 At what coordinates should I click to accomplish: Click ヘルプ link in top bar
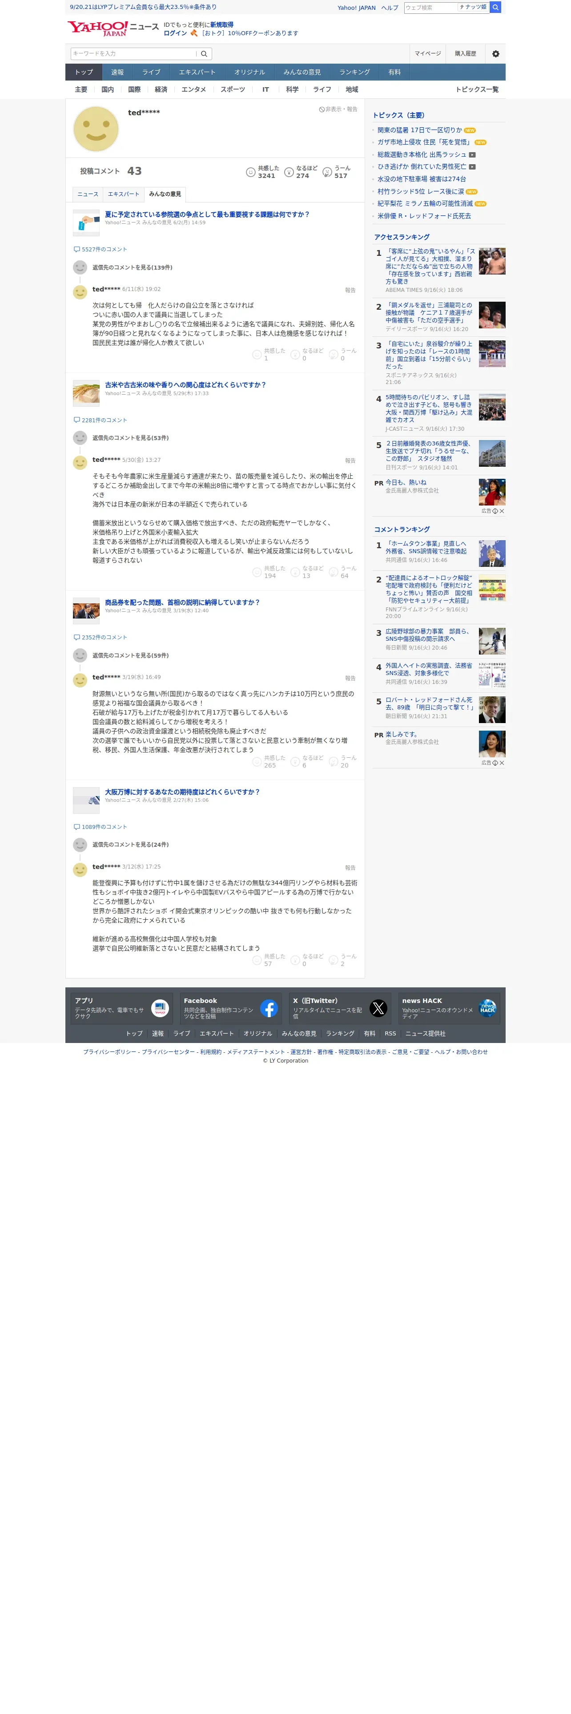coord(390,8)
